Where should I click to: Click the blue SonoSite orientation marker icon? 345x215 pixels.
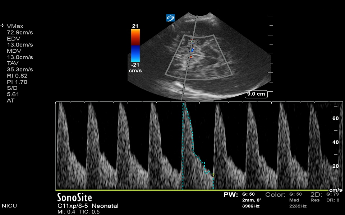point(170,18)
